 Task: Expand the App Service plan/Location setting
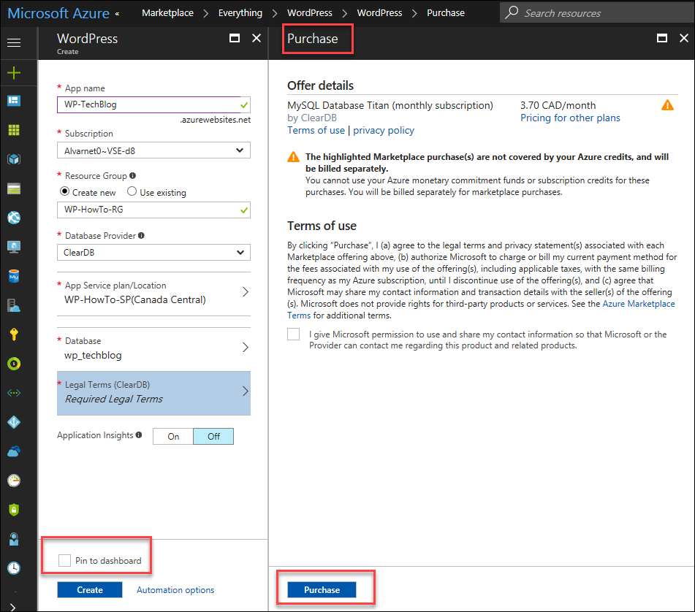pos(153,293)
